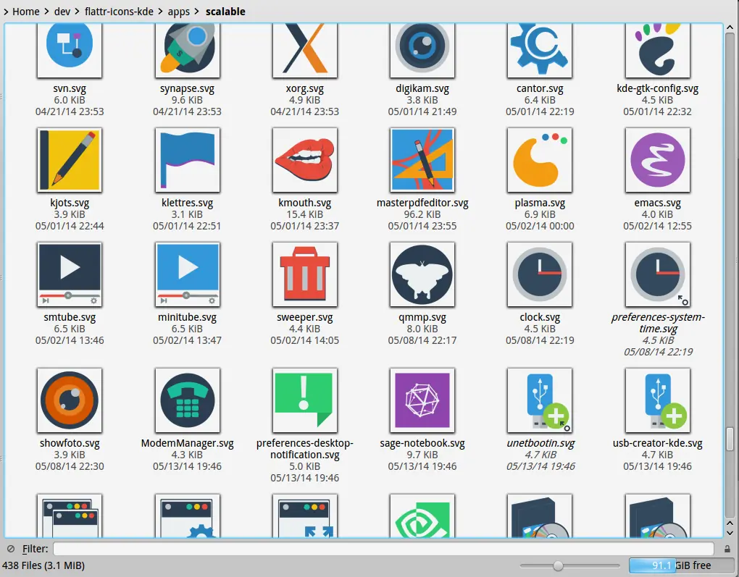This screenshot has height=577, width=739.
Task: Select the synapse.svg rocket icon
Action: (187, 51)
